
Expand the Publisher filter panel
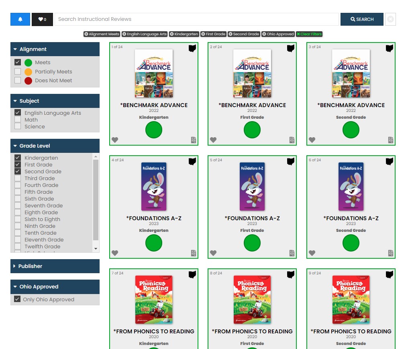(55, 266)
